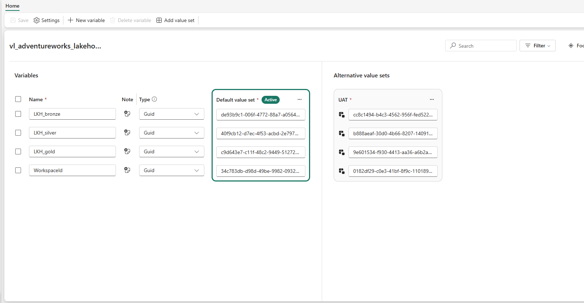Open Type dropdown for WorkspaceId
The height and width of the screenshot is (303, 584).
172,170
